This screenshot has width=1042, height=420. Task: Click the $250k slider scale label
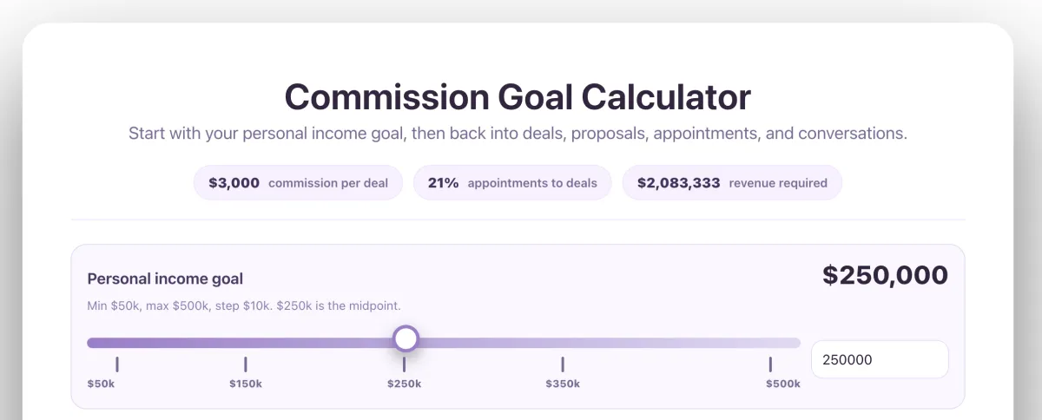(x=405, y=384)
